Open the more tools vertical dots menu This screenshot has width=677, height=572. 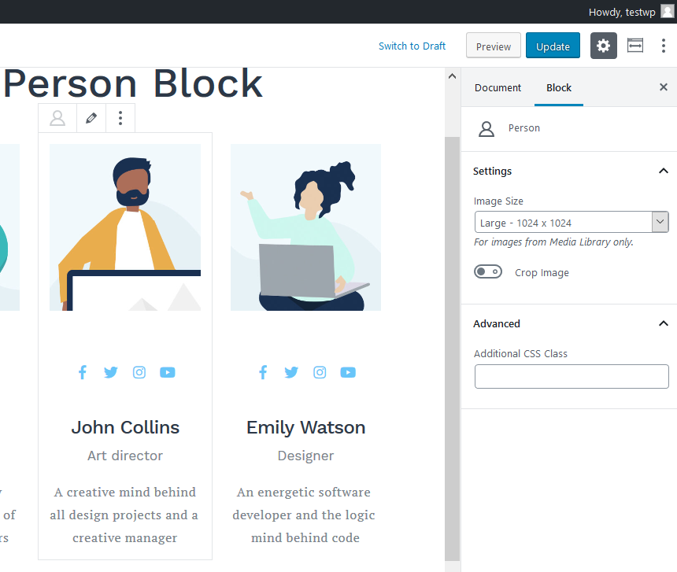click(x=664, y=46)
